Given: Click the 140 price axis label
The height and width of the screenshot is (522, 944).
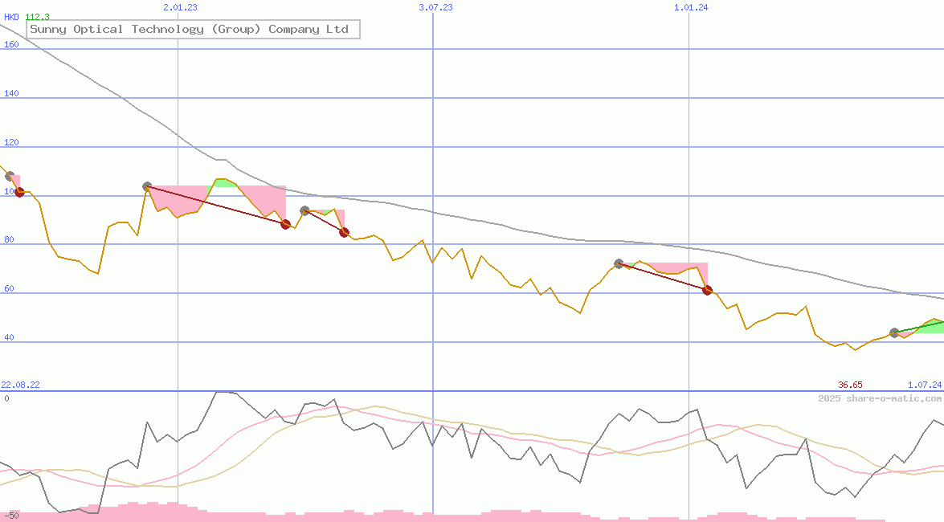Looking at the screenshot, I should [x=11, y=93].
